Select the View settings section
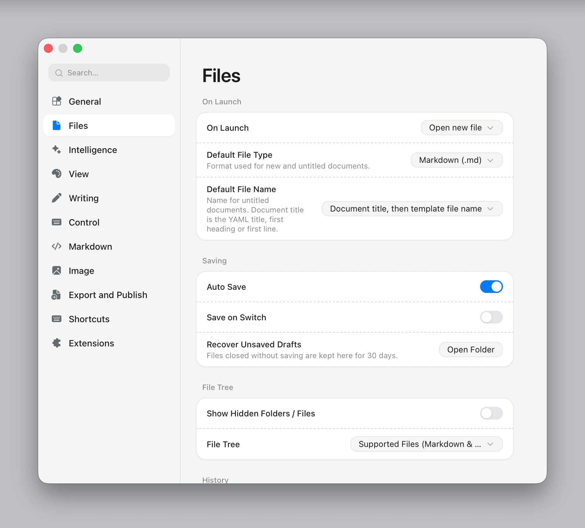The width and height of the screenshot is (585, 528). click(x=109, y=174)
